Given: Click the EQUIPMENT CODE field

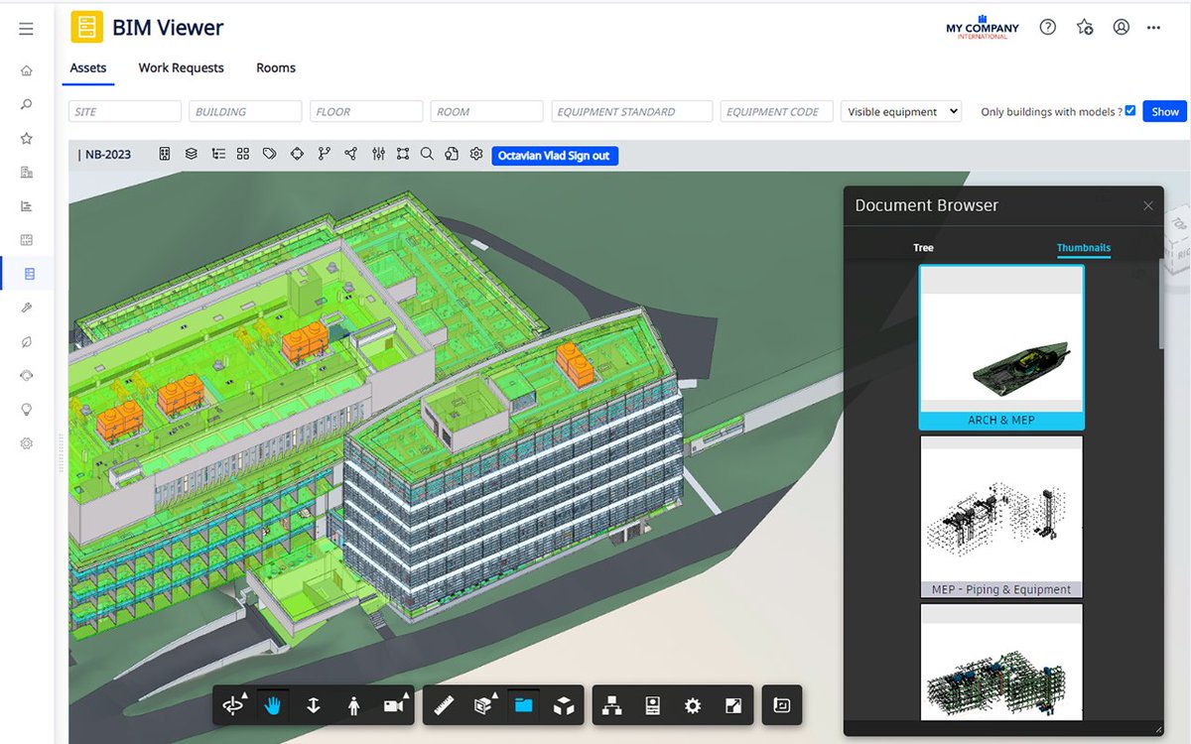Looking at the screenshot, I should (776, 112).
